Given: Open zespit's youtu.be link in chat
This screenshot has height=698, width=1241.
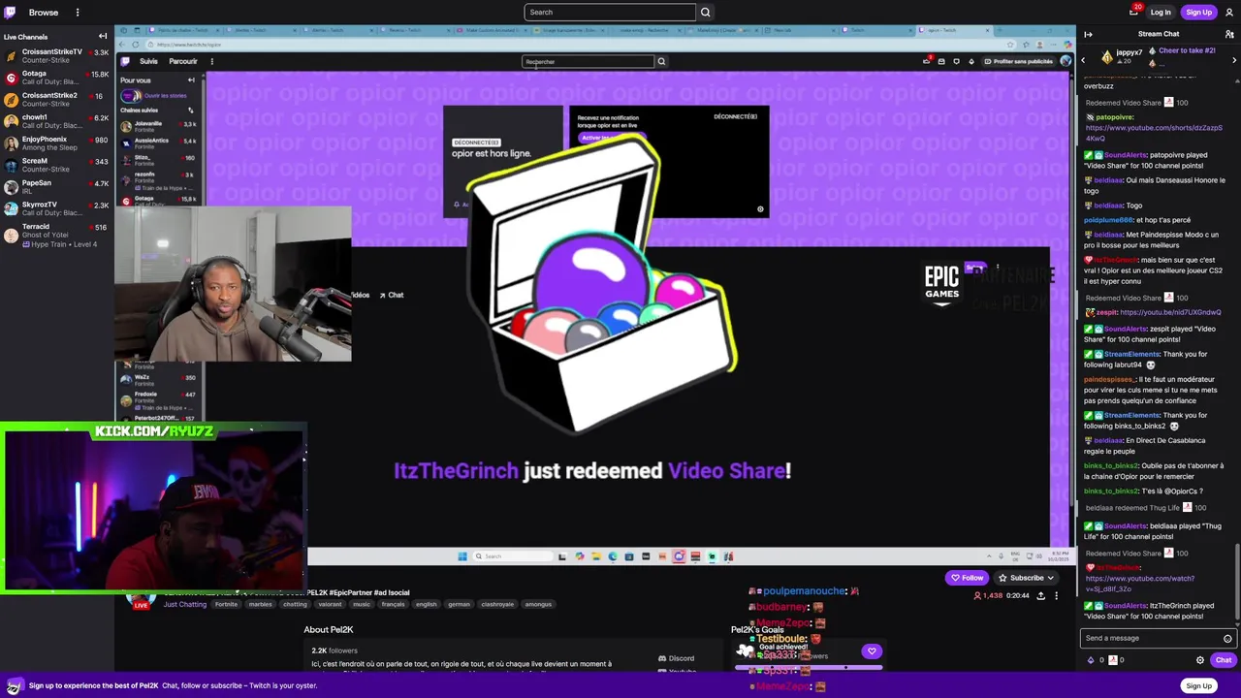Looking at the screenshot, I should click(1170, 312).
